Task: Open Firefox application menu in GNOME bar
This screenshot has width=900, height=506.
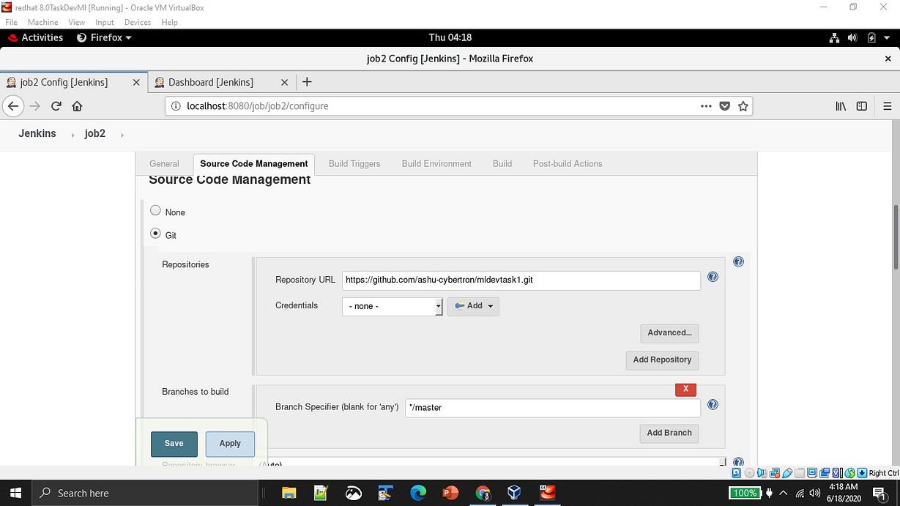Action: coord(105,37)
